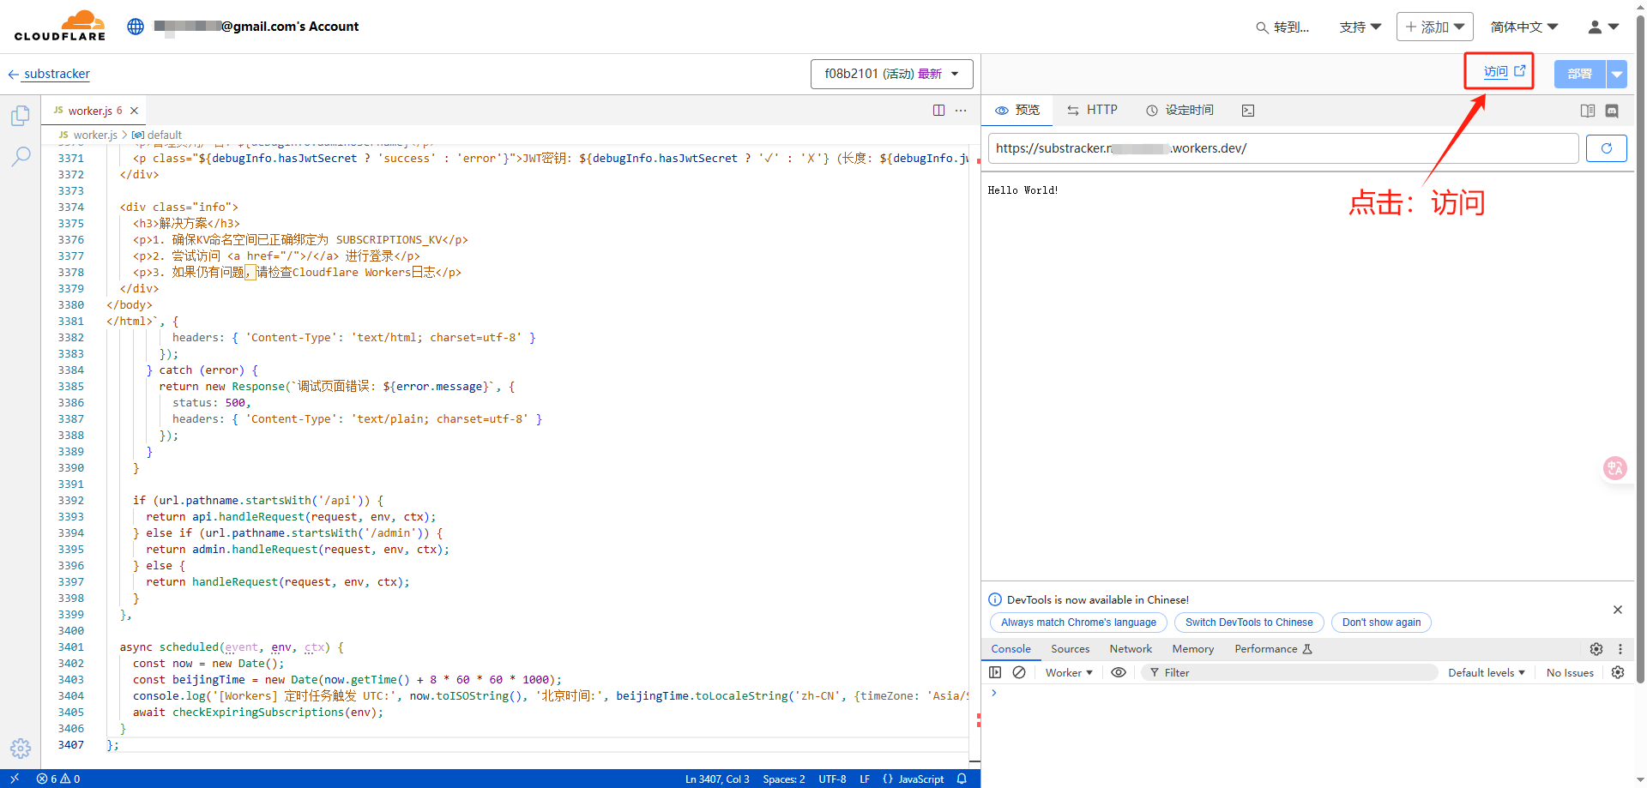Click the 转到 search button
The height and width of the screenshot is (788, 1647).
click(1282, 27)
